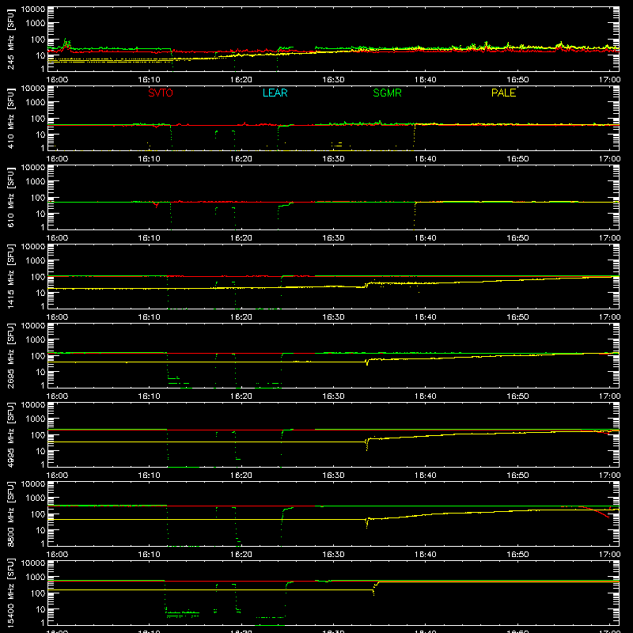Click 16:00 tick under the 245 MHz plot

coord(57,80)
